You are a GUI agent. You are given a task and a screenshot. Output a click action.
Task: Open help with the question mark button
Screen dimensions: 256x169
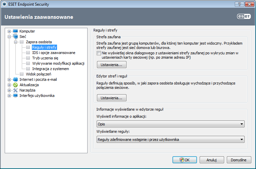pos(240,4)
